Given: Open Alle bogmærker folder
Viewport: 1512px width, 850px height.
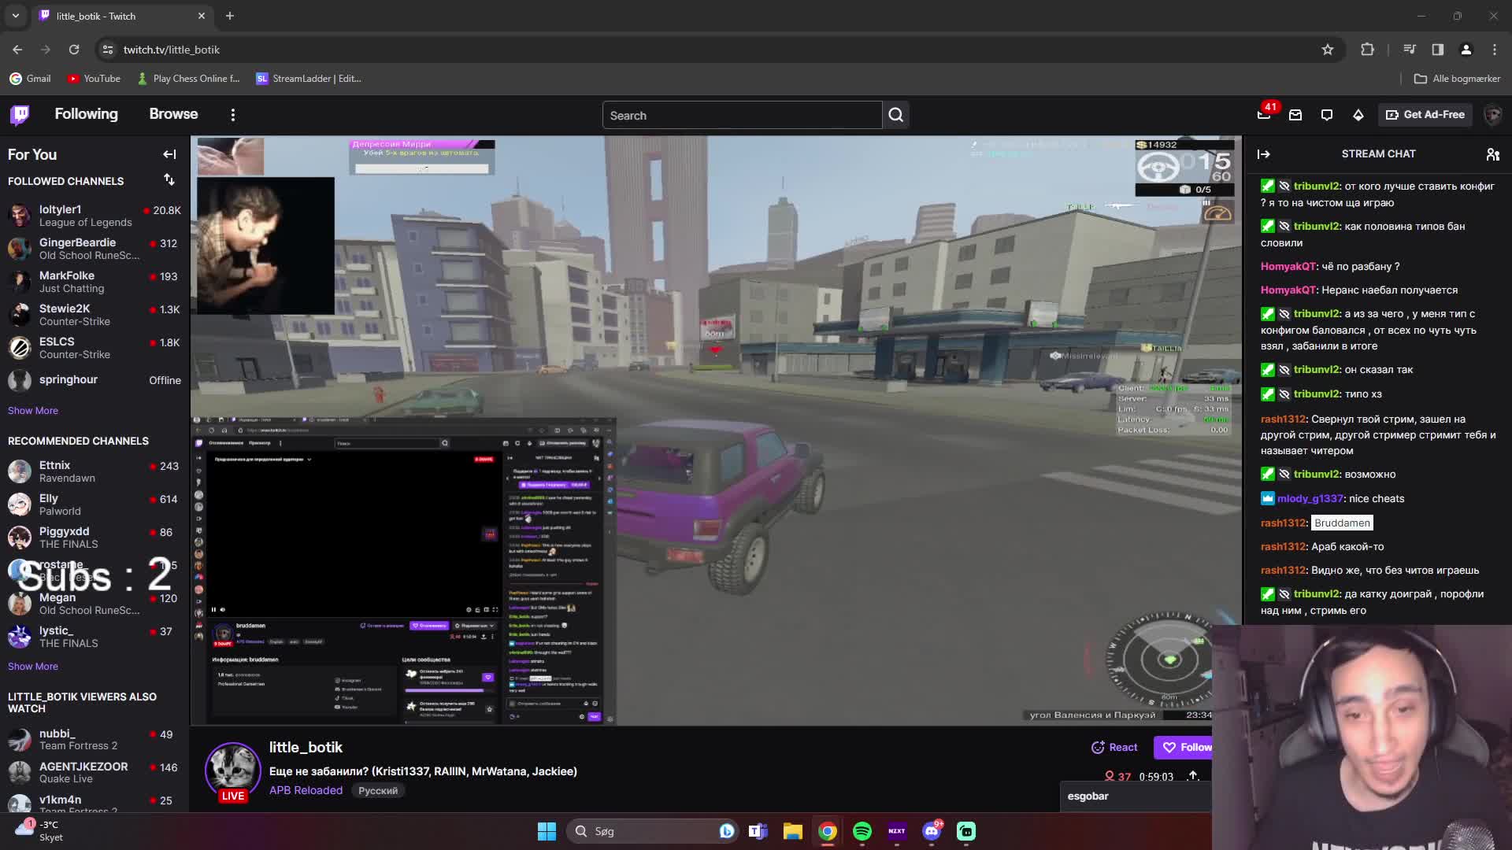Looking at the screenshot, I should [x=1458, y=79].
